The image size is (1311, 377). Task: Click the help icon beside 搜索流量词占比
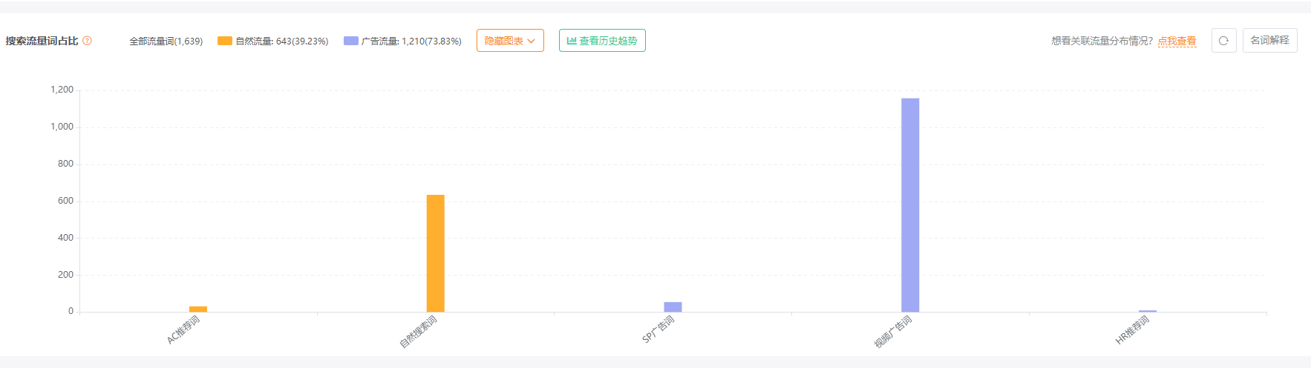[87, 41]
